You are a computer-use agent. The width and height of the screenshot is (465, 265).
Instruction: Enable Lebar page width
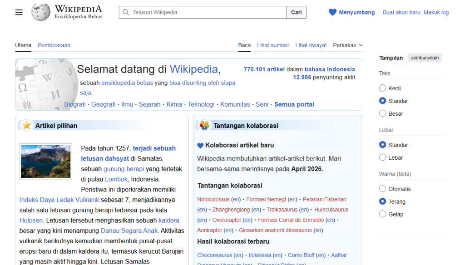(x=383, y=157)
